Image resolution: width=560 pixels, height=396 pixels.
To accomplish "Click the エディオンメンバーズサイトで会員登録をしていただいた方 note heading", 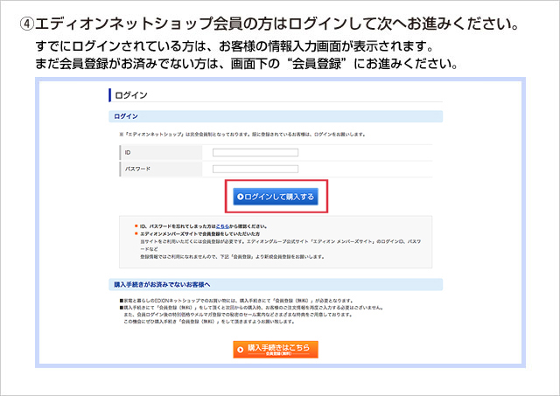I will pyautogui.click(x=200, y=234).
